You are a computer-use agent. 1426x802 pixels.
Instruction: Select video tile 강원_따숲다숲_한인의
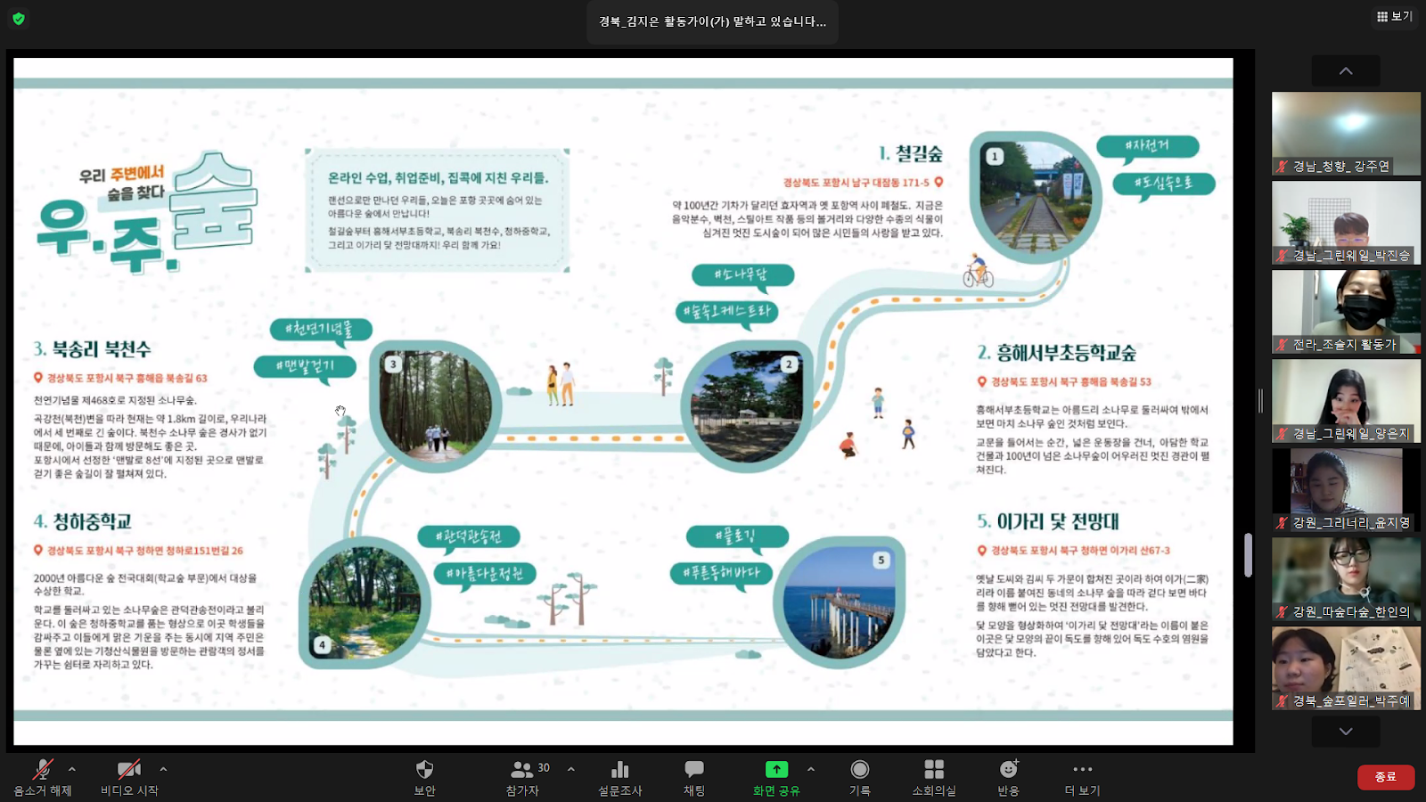(x=1346, y=579)
